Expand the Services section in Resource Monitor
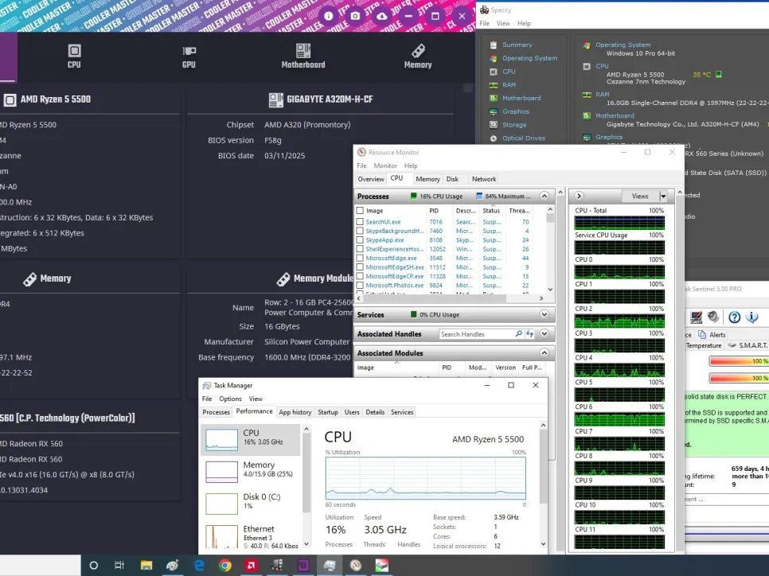Screen dimensions: 769x576 coord(545,314)
